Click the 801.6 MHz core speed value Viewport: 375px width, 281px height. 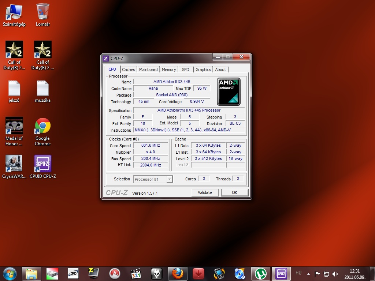tap(151, 145)
